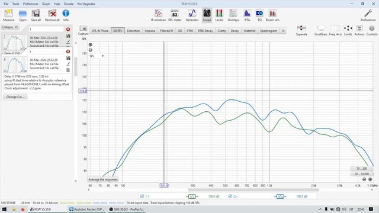Screen dimensions: 379x213
Task: Zoom in horizontally near bottom-right of graph
Action: pyautogui.click(x=370, y=179)
